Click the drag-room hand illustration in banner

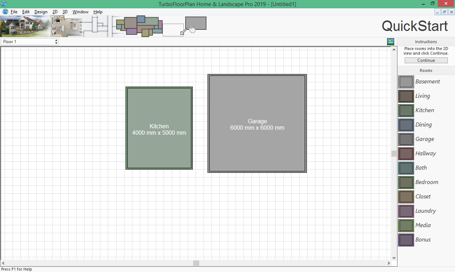pos(185,26)
